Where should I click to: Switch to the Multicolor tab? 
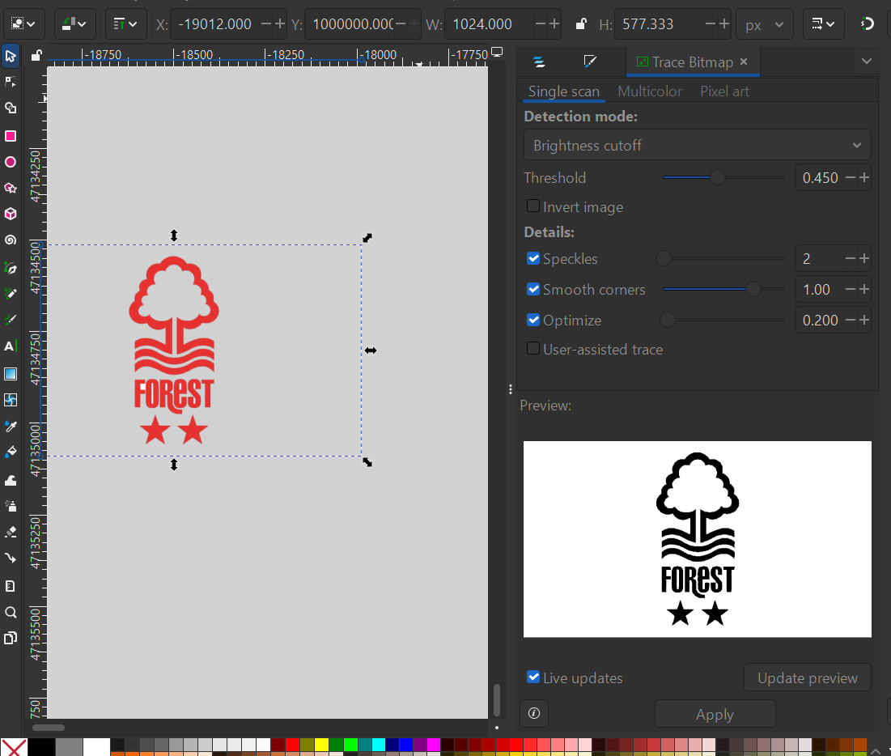(x=650, y=91)
